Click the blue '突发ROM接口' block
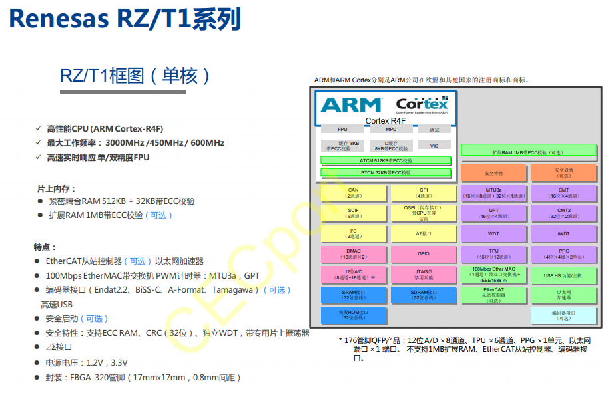610x397 pixels. (x=353, y=315)
